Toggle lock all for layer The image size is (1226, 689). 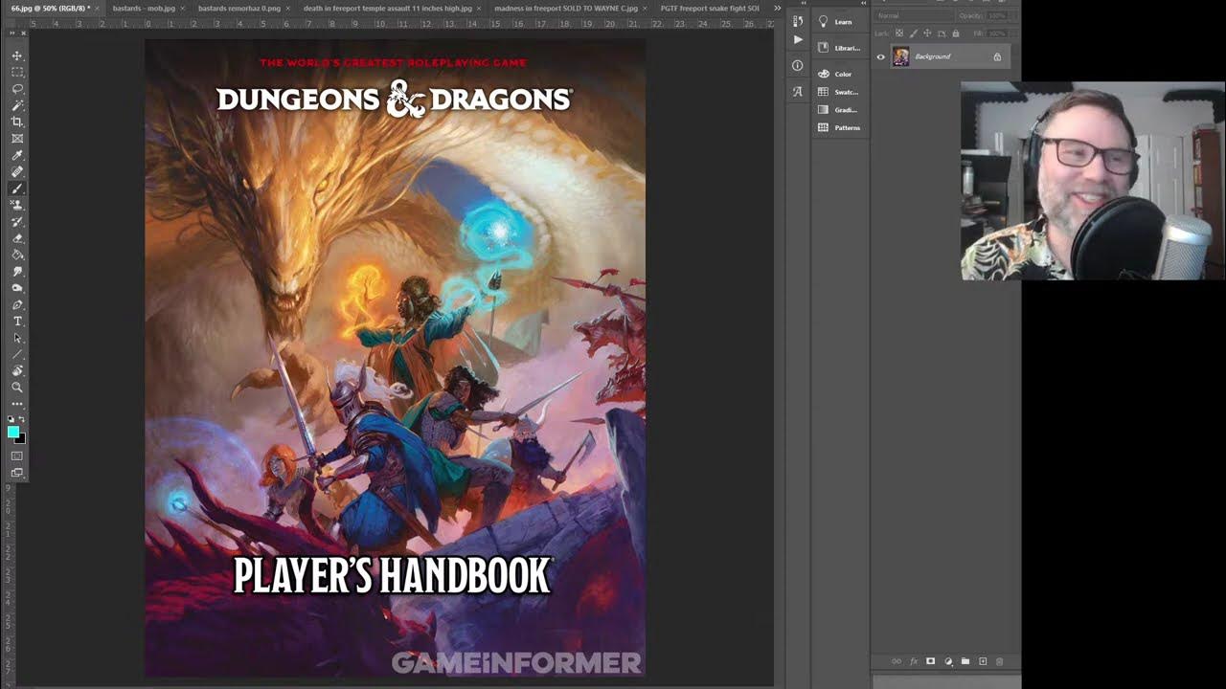click(x=955, y=33)
